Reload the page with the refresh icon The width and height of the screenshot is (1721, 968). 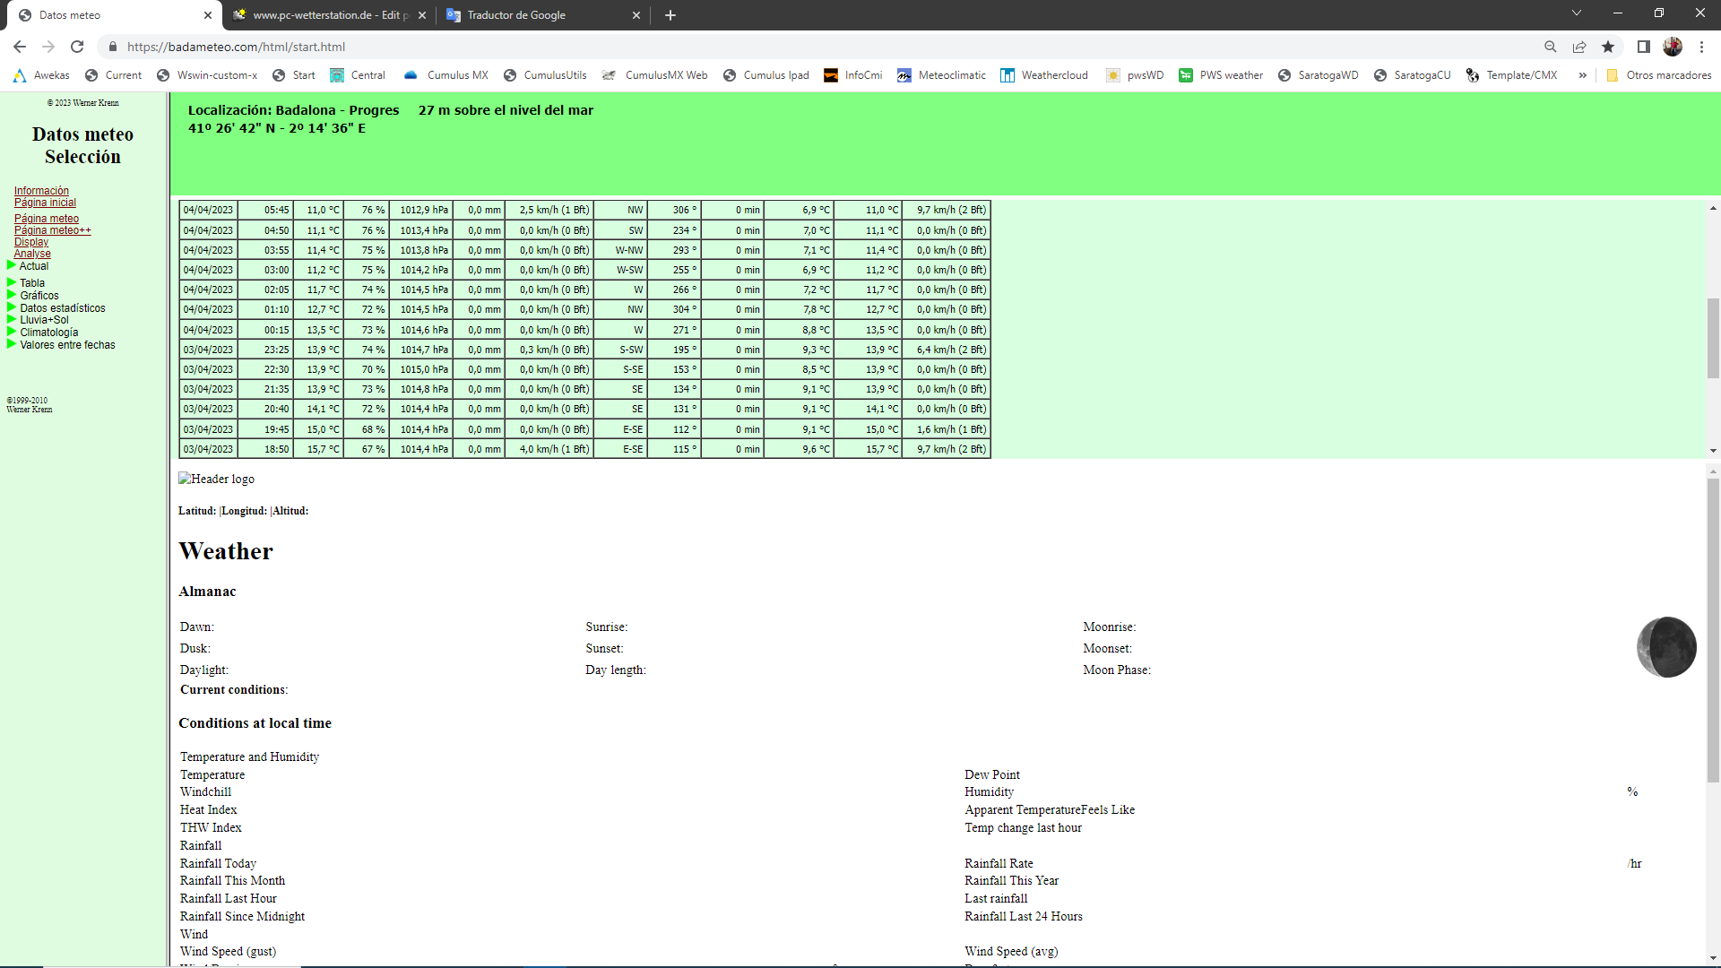[77, 47]
